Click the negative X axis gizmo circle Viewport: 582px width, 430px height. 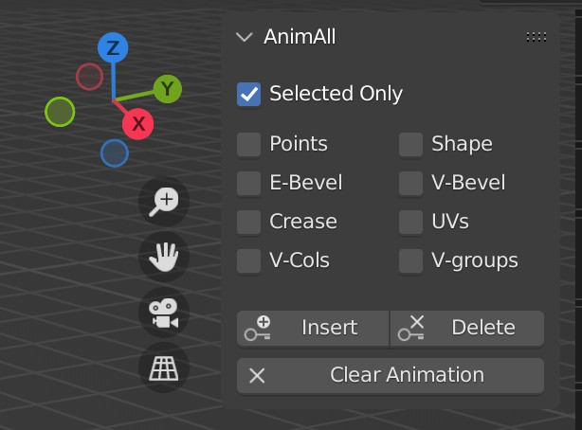tap(89, 77)
